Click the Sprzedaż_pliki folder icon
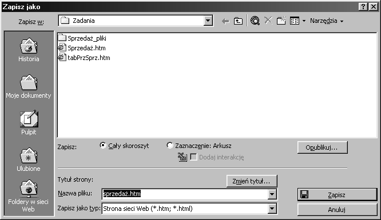Image resolution: width=381 pixels, height=220 pixels. point(62,38)
